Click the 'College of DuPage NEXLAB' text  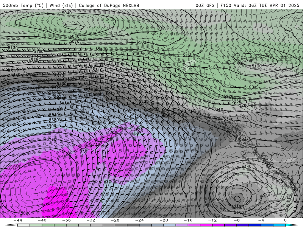click(109, 5)
